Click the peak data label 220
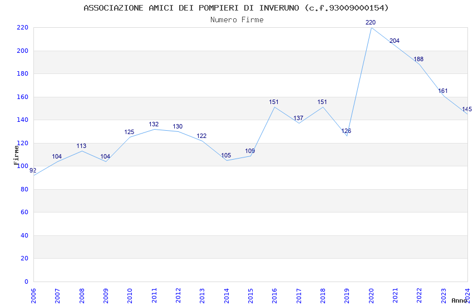 coord(371,23)
